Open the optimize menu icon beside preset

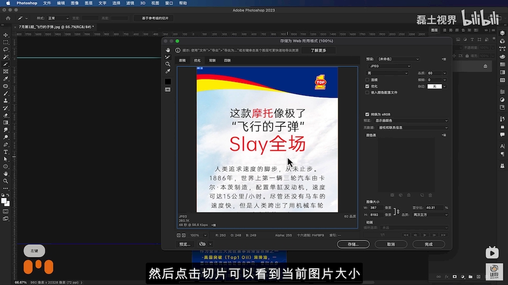444,59
